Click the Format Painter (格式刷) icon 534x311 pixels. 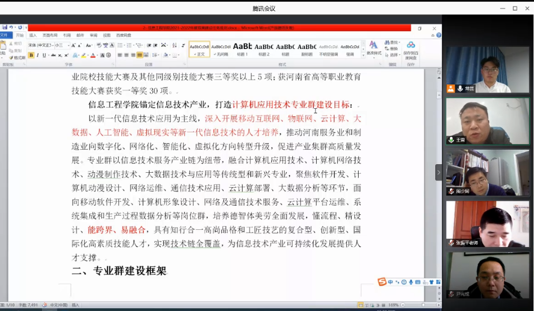pos(16,58)
